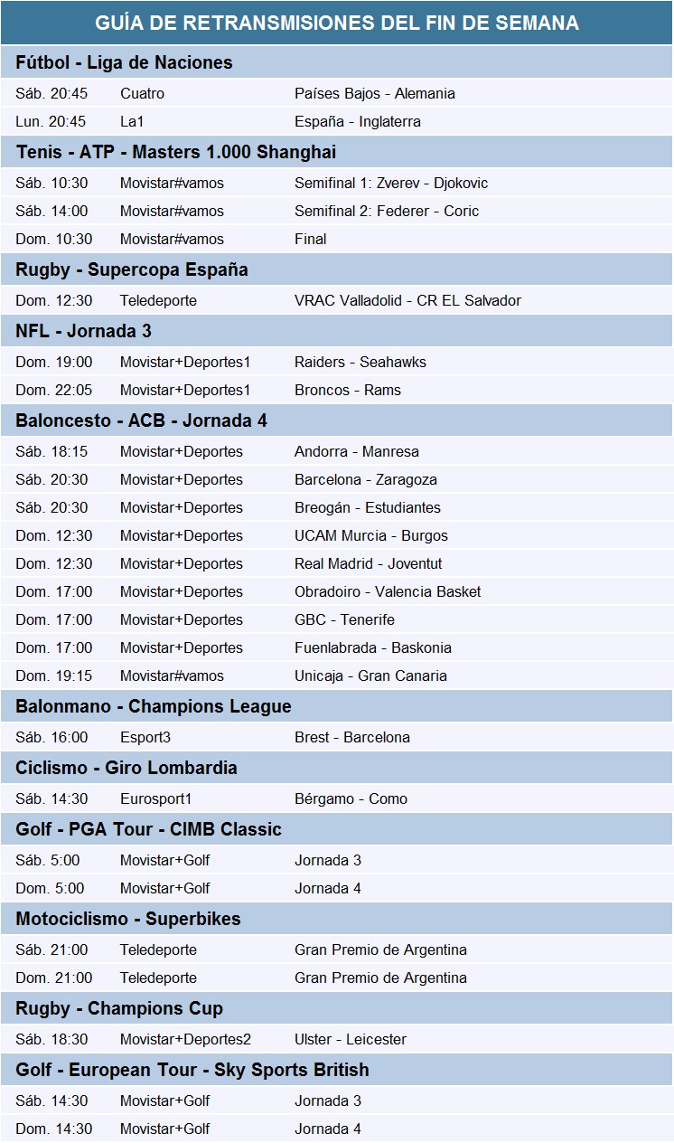Screen dimensions: 674x1143
Task: Click the Eurosport1 channel in Ciclismo row
Action: tap(155, 798)
